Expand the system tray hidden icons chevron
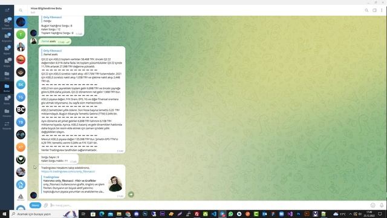This screenshot has height=218, width=387. click(x=350, y=214)
